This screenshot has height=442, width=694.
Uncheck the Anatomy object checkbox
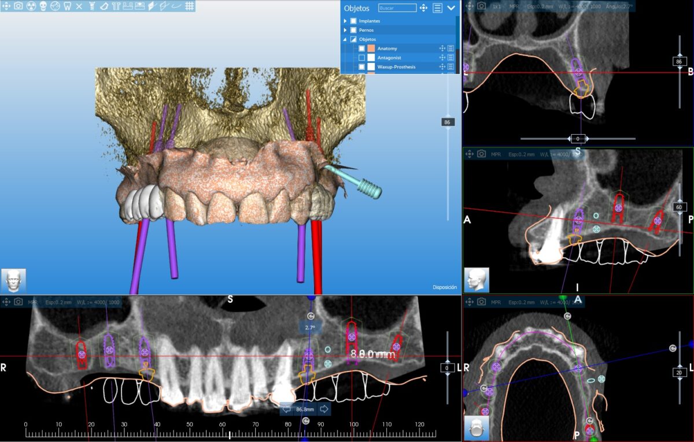click(x=361, y=49)
